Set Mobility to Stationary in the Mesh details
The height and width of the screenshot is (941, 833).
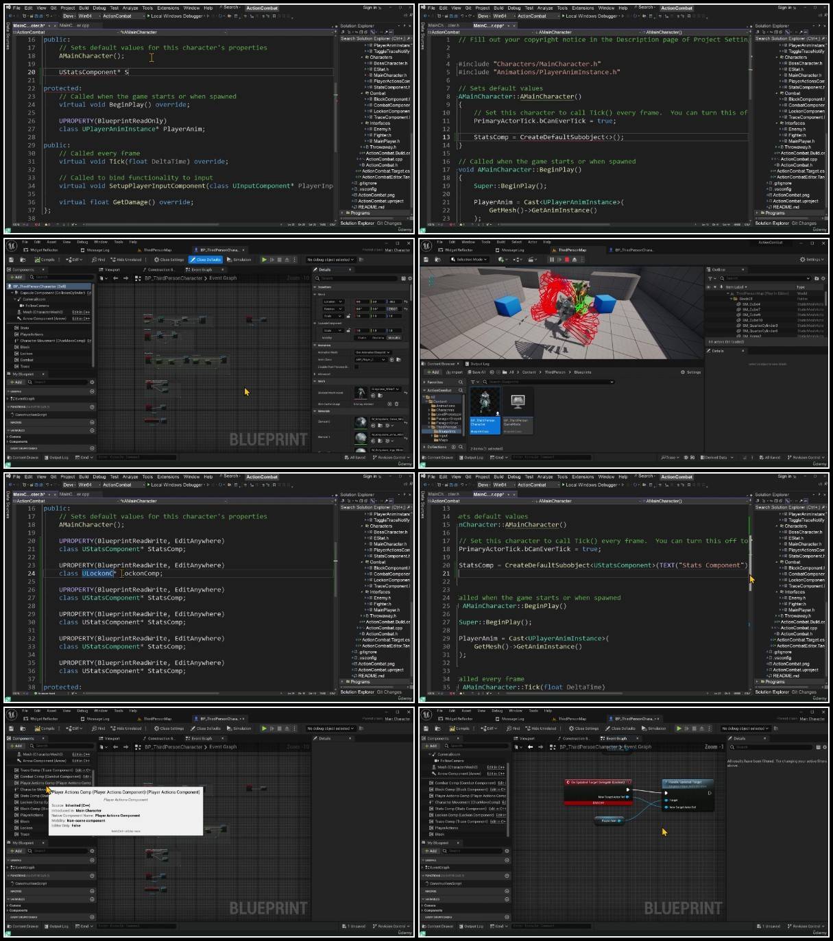coord(378,338)
